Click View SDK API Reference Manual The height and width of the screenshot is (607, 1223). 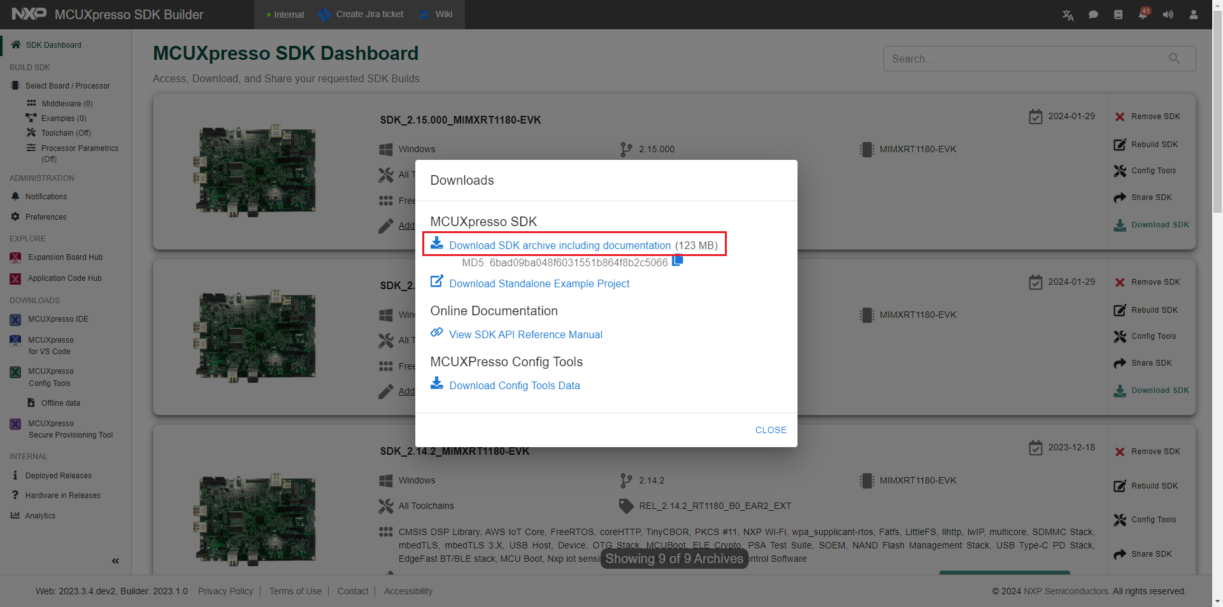pos(525,334)
